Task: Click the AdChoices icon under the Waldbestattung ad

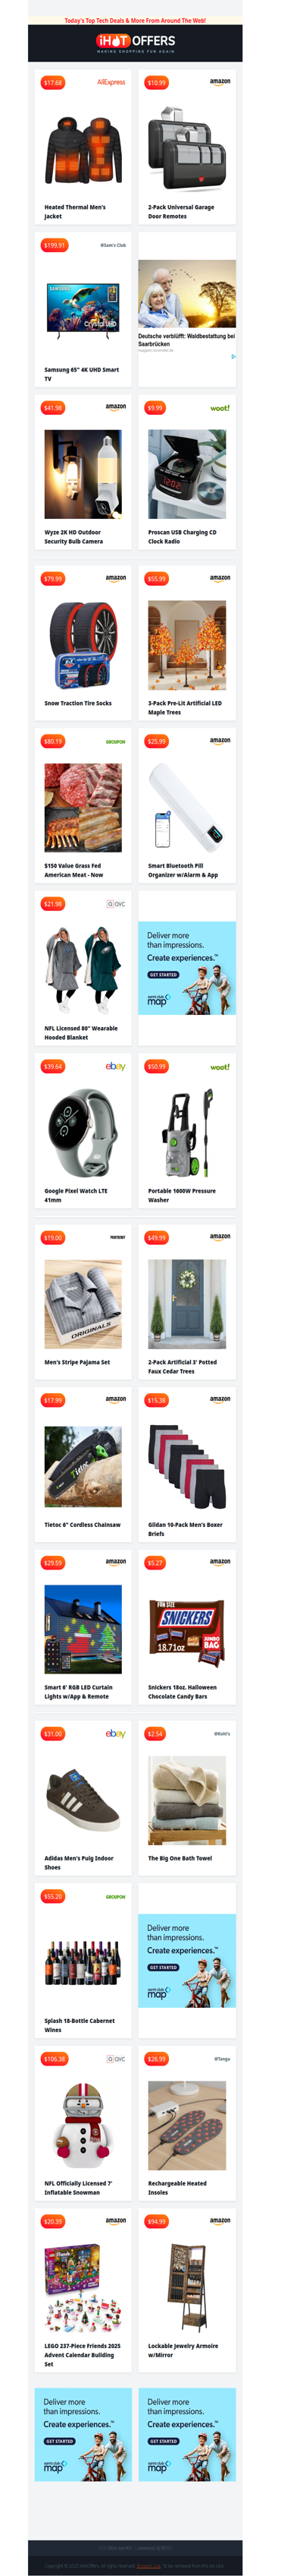Action: pos(233,356)
